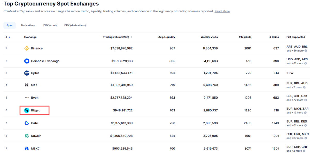This screenshot has width=310, height=154.
Task: Click the Gate logo icon
Action: point(27,123)
